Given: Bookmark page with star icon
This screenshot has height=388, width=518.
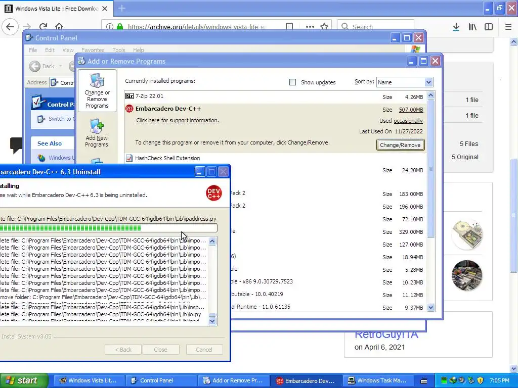Looking at the screenshot, I should pos(324,27).
